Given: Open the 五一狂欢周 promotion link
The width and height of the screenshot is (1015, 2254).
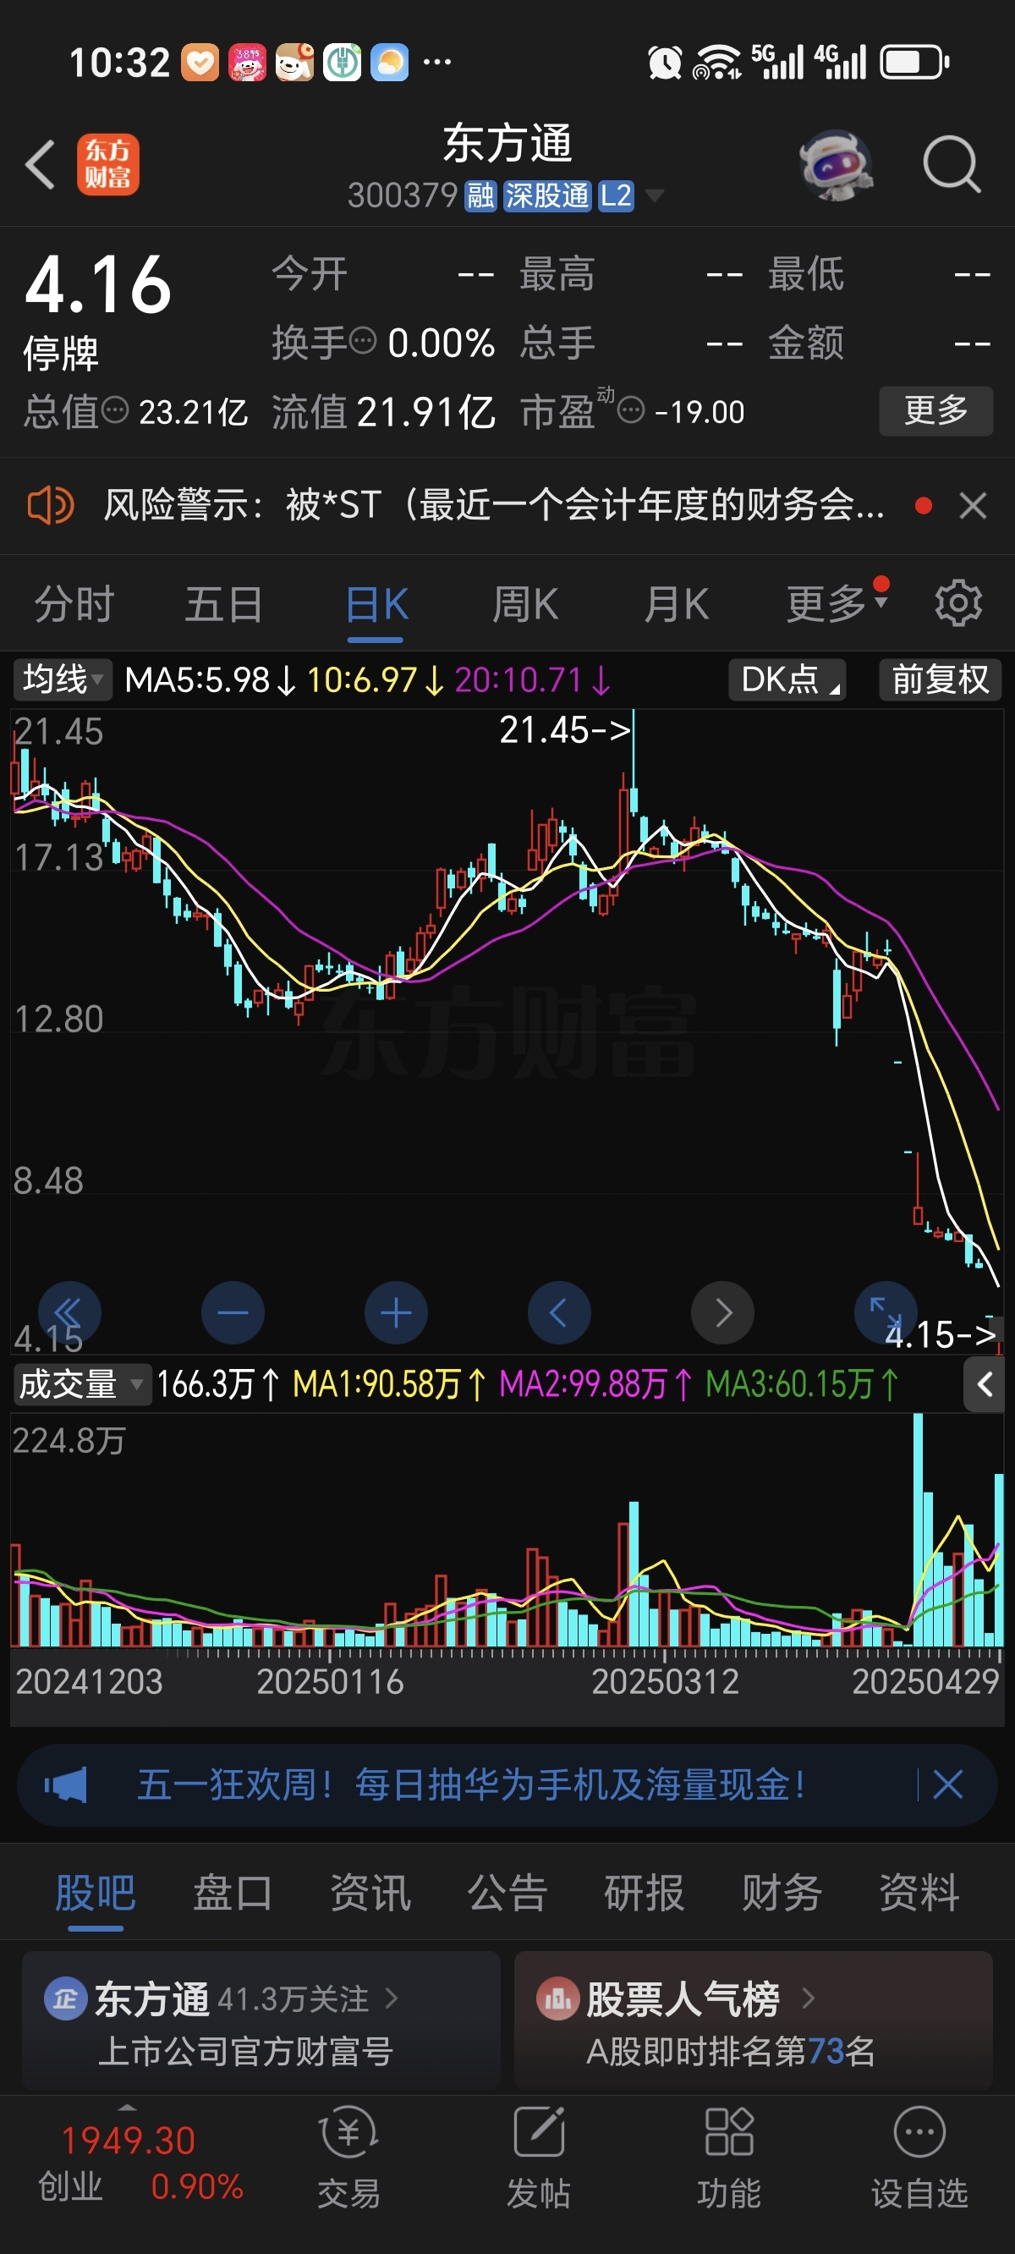Looking at the screenshot, I should [x=471, y=1784].
